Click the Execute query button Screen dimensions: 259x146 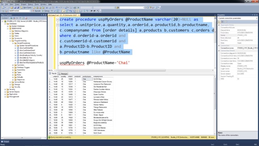pos(36,11)
